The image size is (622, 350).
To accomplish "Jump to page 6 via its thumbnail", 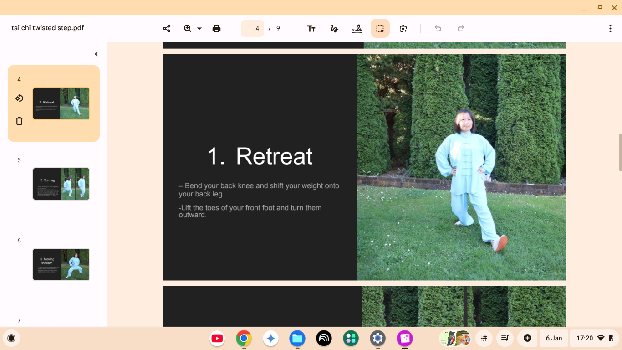I will coord(61,264).
